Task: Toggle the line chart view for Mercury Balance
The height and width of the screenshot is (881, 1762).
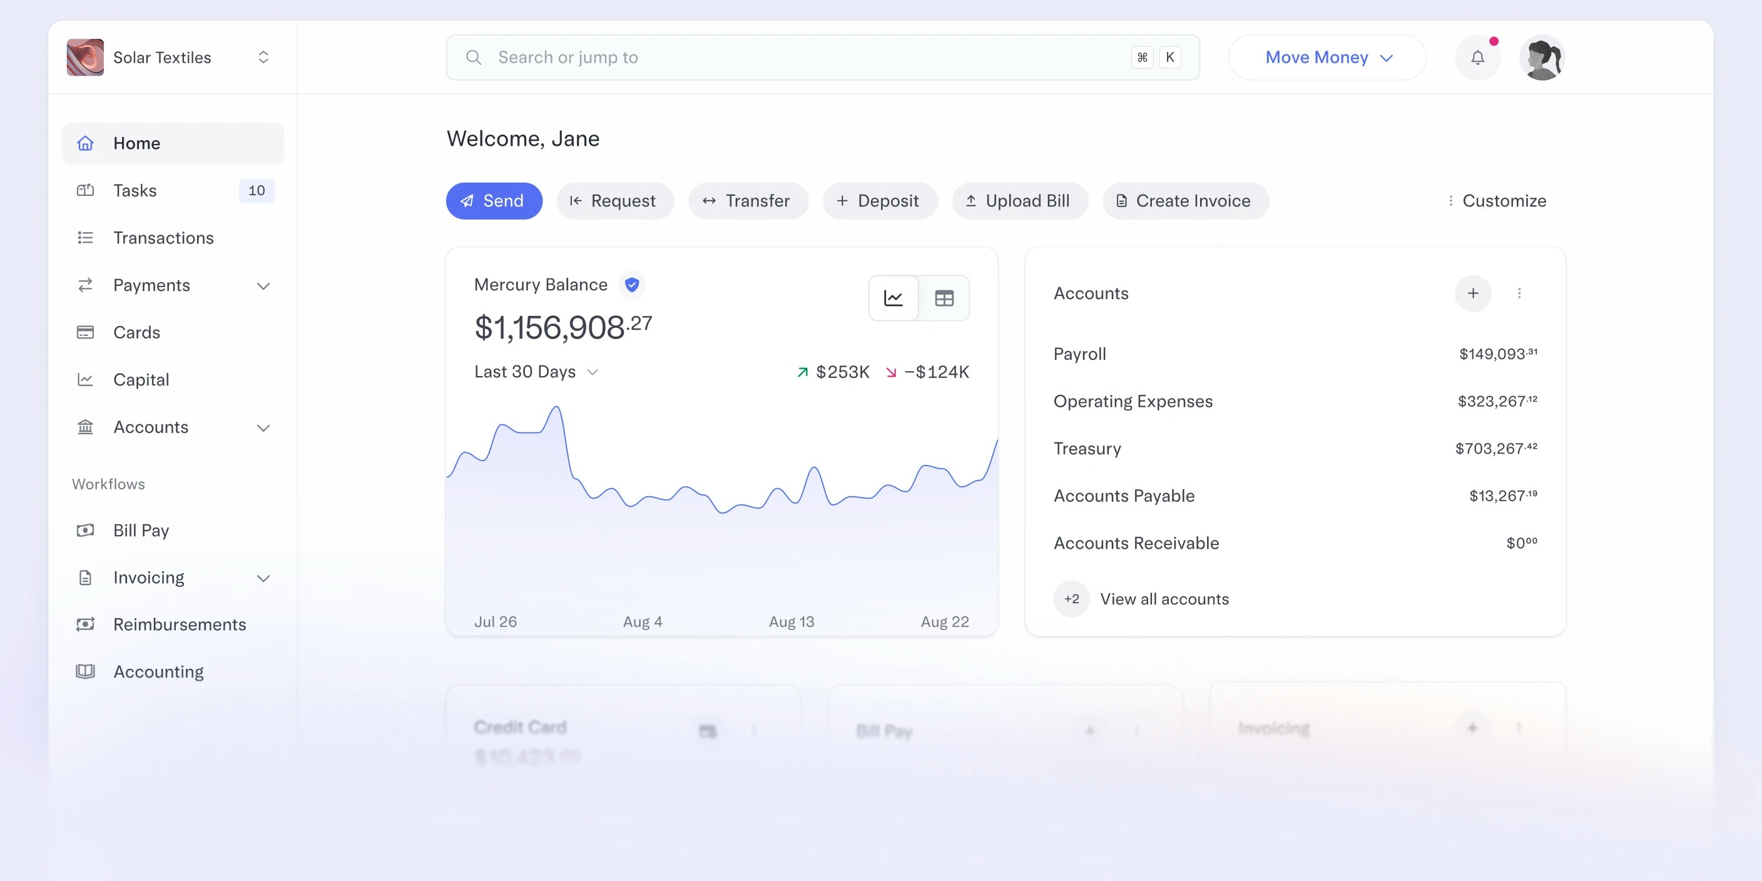Action: point(894,298)
